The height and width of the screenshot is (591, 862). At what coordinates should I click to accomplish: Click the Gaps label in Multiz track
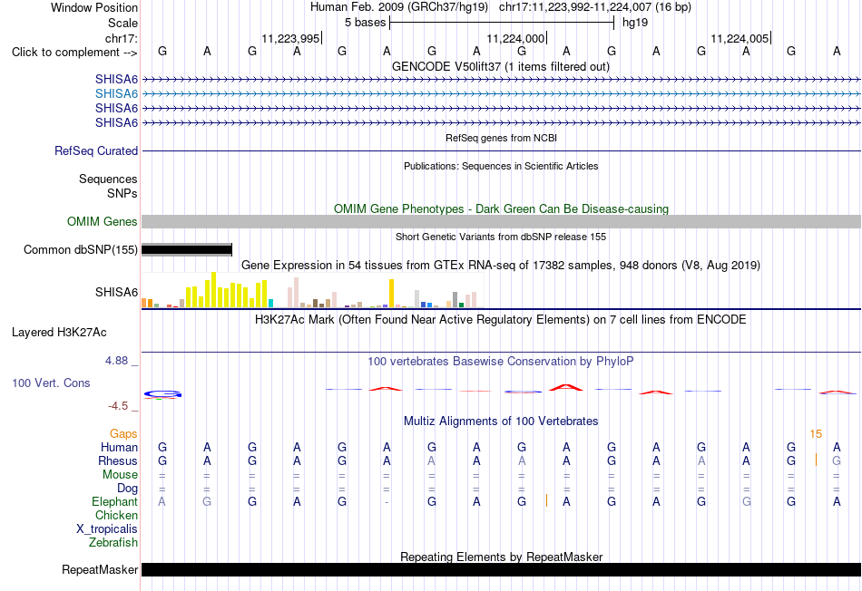click(123, 434)
